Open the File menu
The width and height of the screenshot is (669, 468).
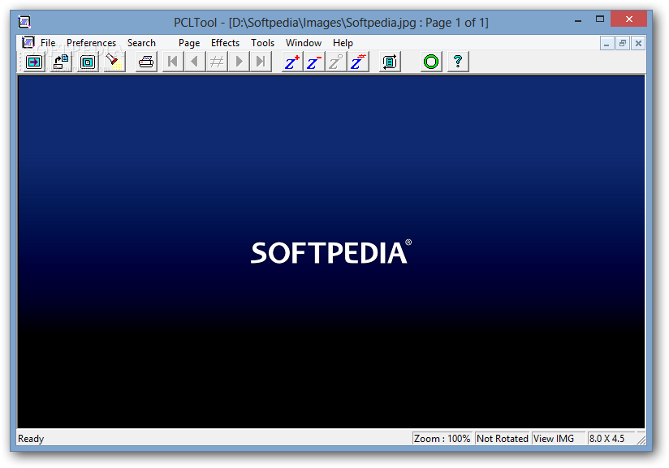48,43
